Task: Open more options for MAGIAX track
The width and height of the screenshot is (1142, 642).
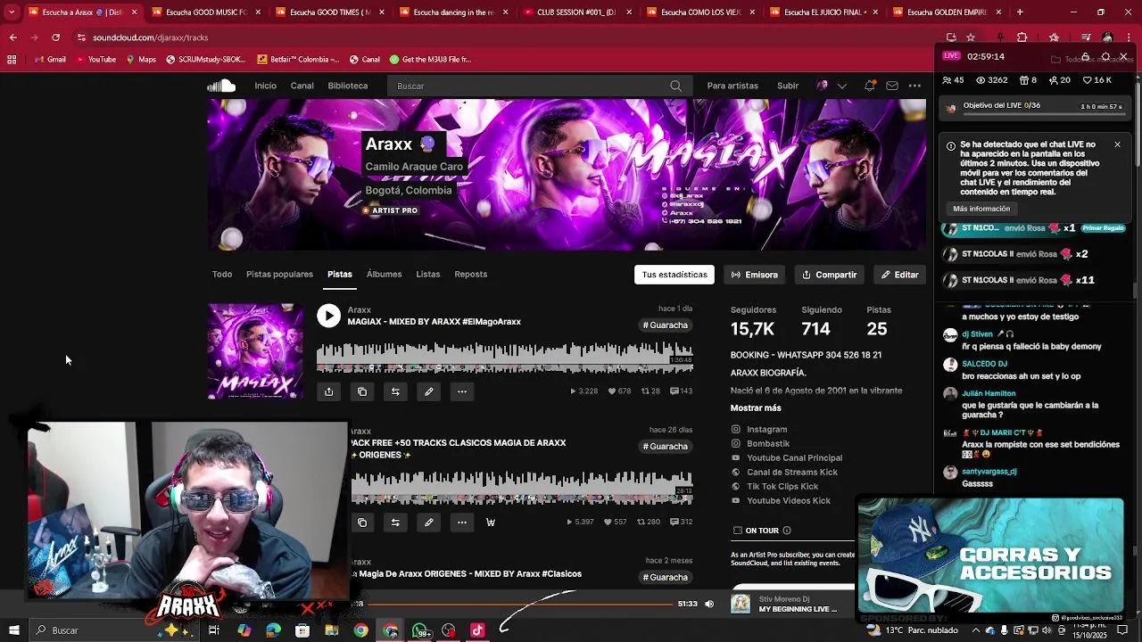Action: click(x=462, y=391)
